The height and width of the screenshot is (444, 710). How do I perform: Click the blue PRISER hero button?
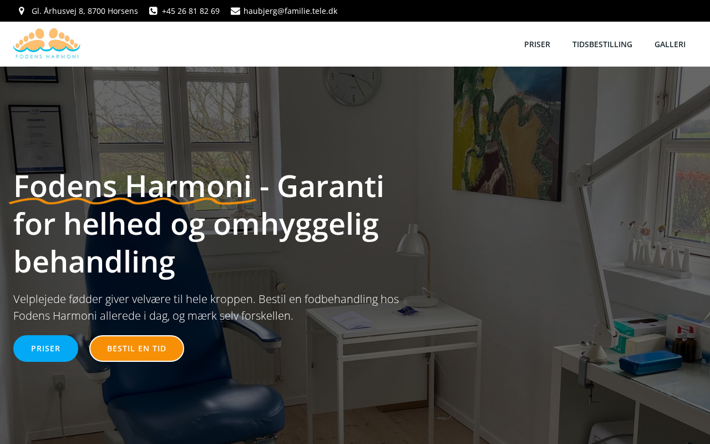pos(45,349)
